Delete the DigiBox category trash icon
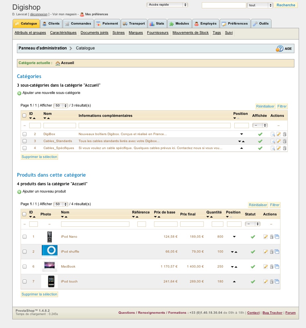 (x=284, y=134)
